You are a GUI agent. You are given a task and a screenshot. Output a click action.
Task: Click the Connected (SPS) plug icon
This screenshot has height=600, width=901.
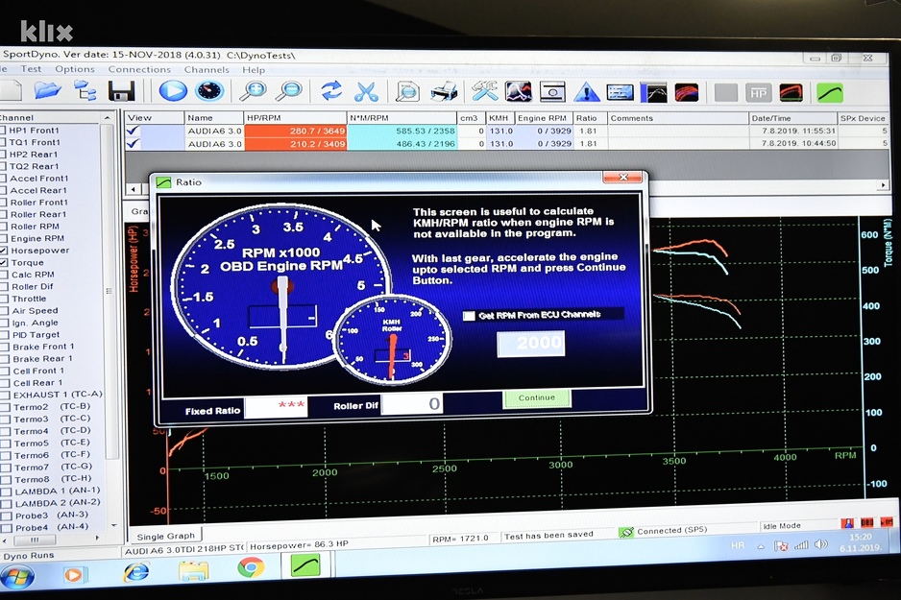click(x=625, y=532)
